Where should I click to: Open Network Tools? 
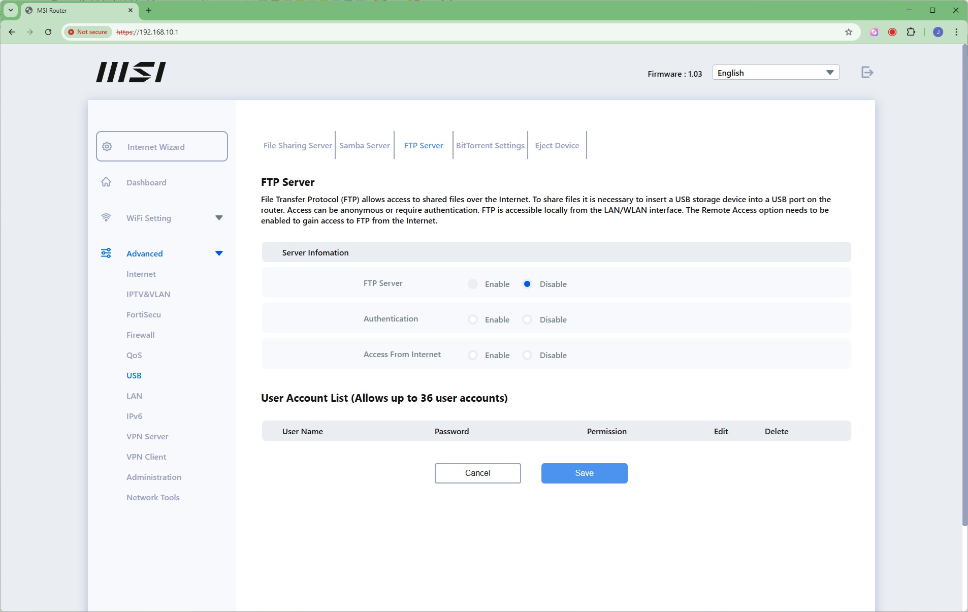click(153, 497)
